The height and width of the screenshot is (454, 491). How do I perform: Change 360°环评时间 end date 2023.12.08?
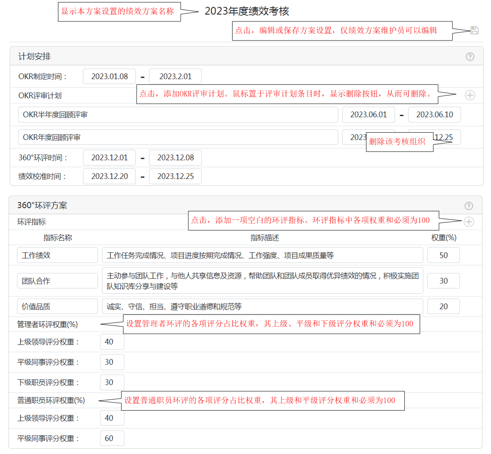(175, 157)
